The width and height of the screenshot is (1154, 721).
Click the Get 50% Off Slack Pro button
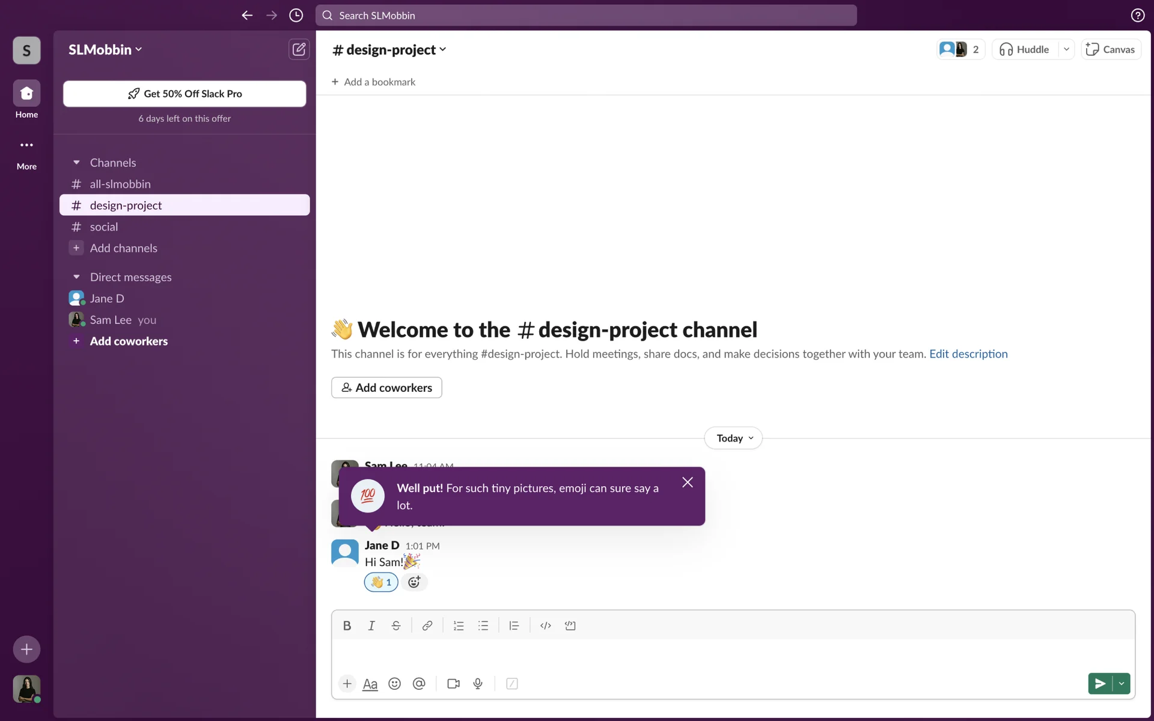pyautogui.click(x=185, y=94)
